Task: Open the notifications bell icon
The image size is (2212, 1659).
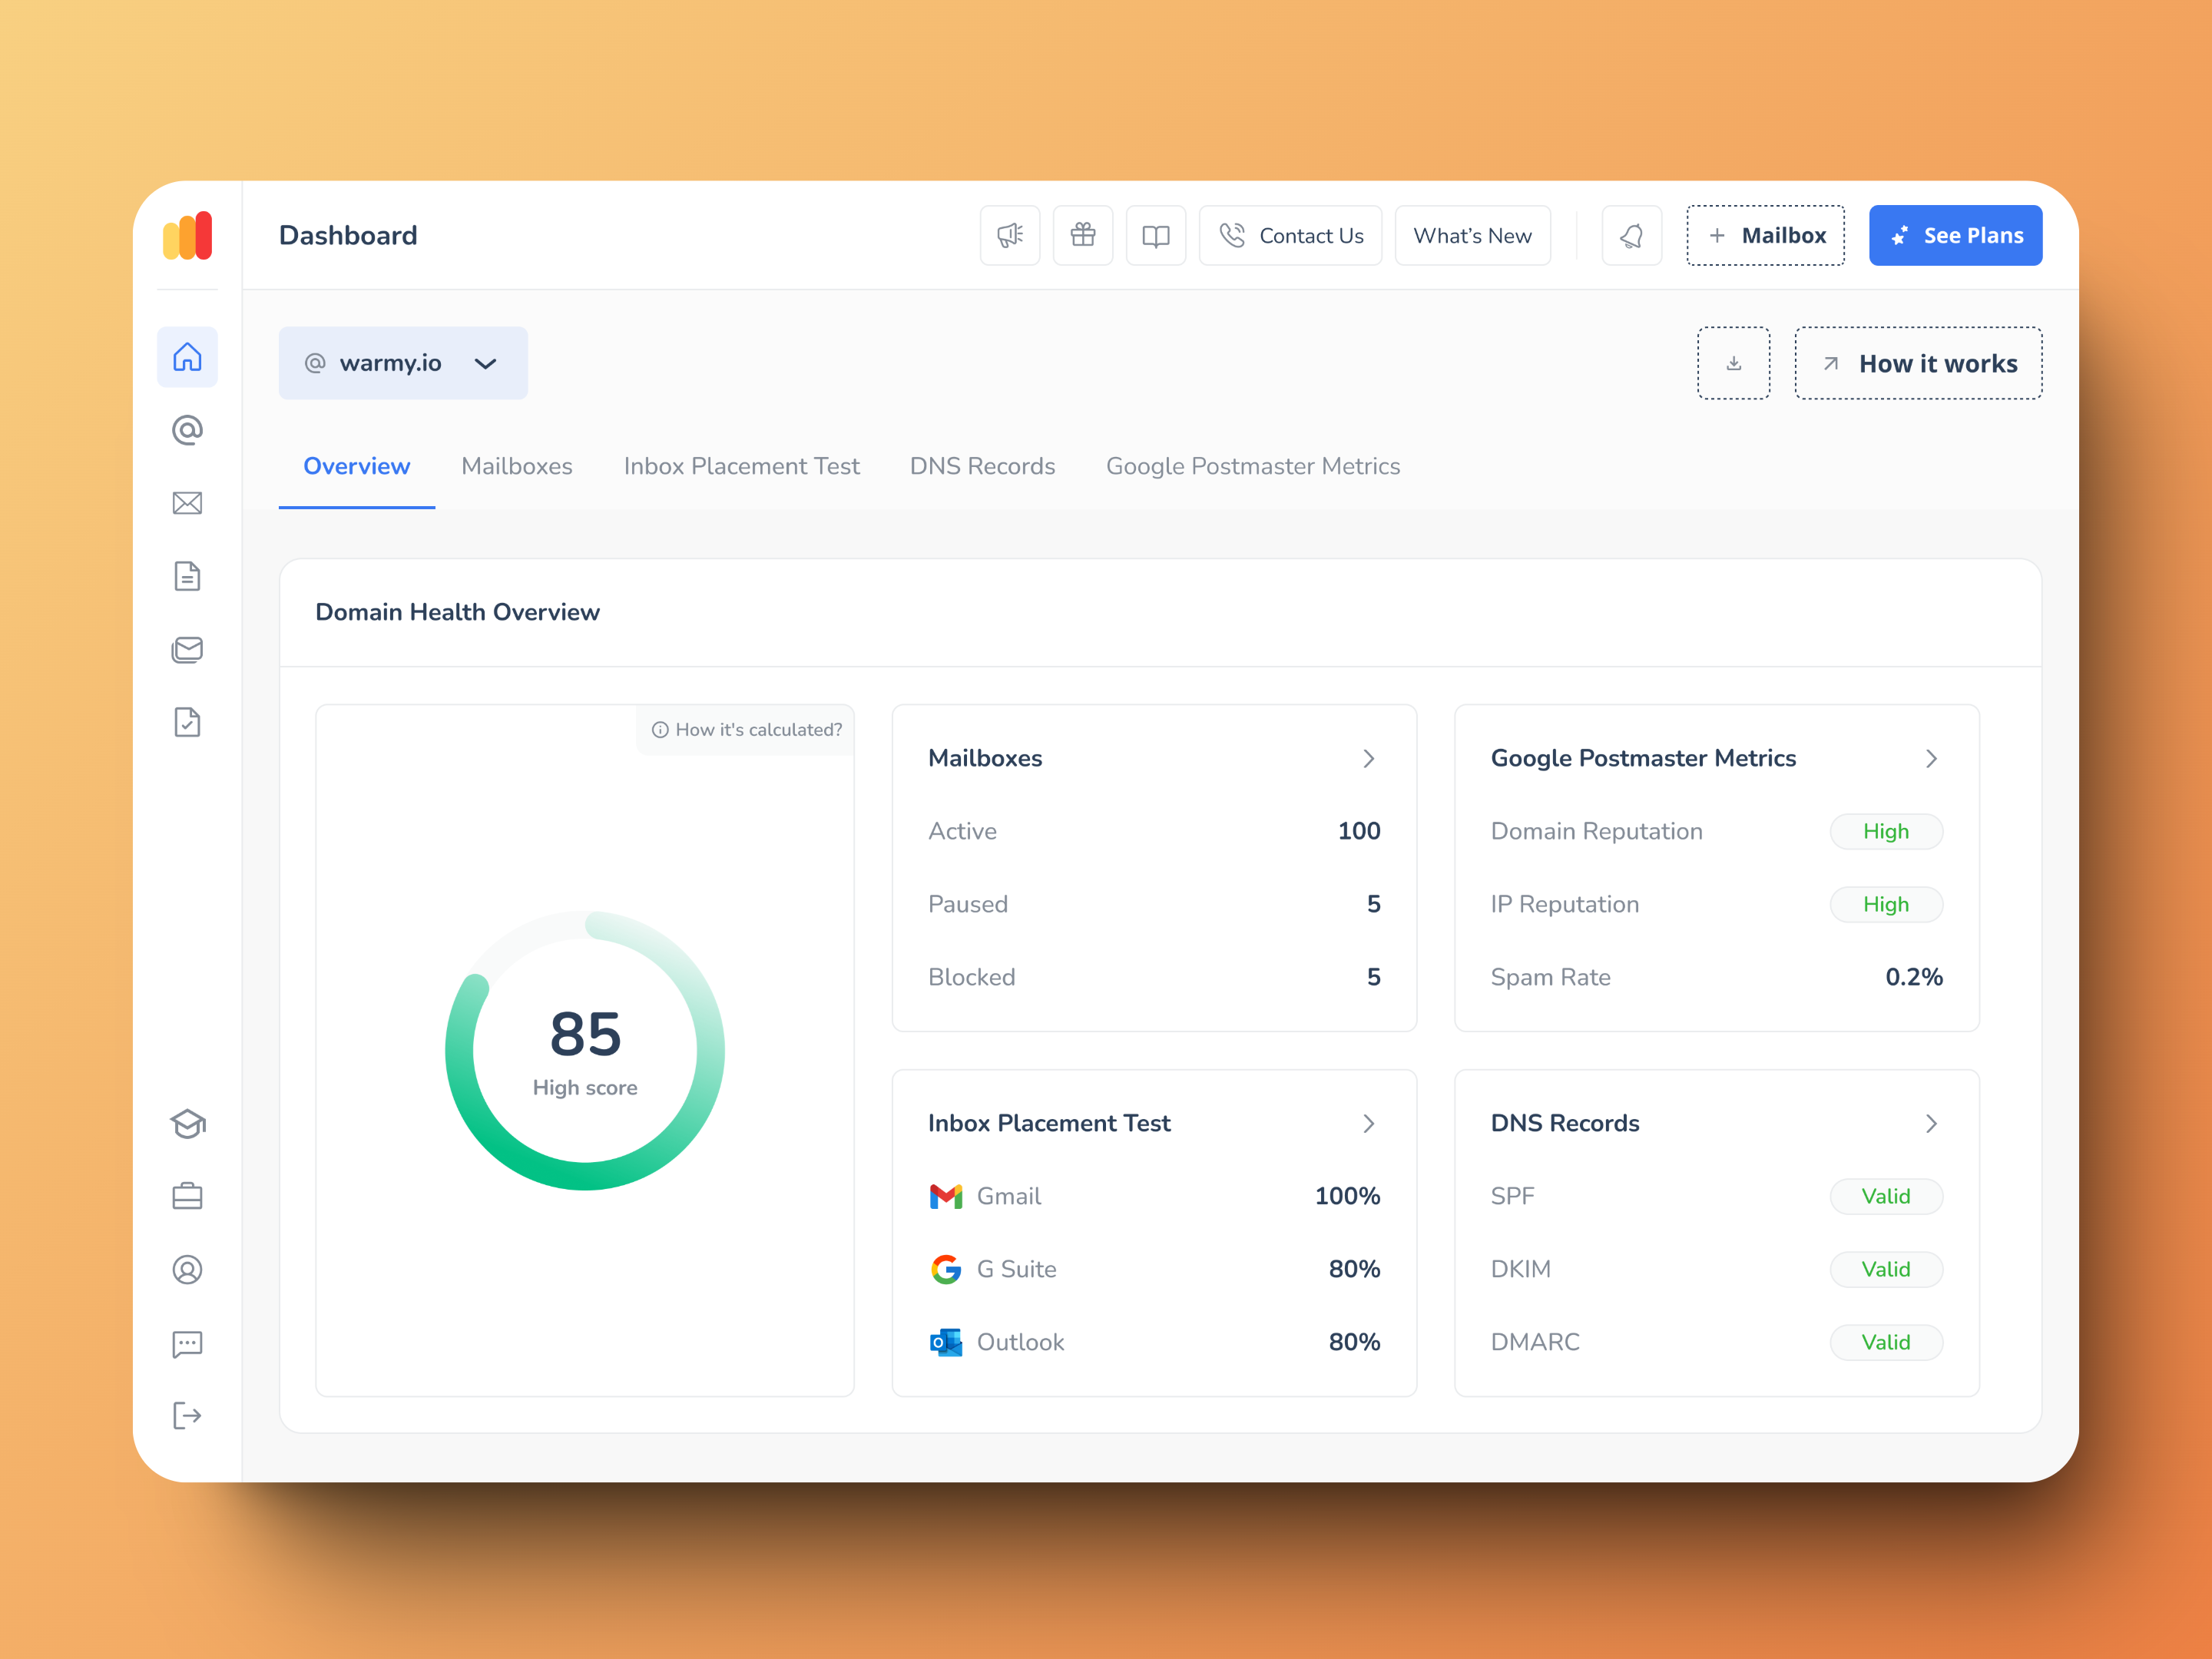Action: (x=1631, y=236)
